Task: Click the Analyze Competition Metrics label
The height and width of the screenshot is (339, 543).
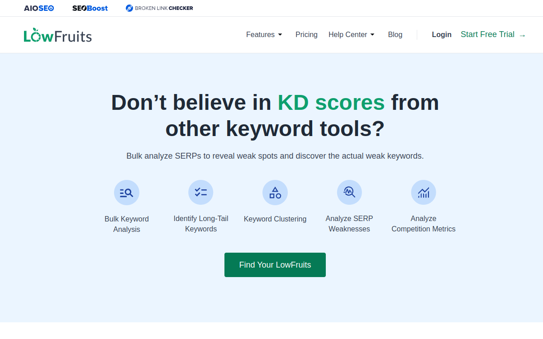Action: 424,224
